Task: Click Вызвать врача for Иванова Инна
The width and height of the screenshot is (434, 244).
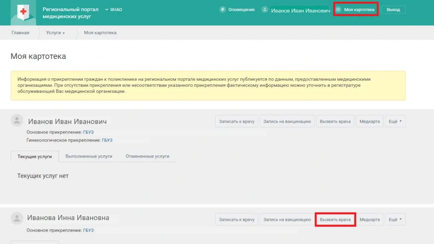Action: 335,219
